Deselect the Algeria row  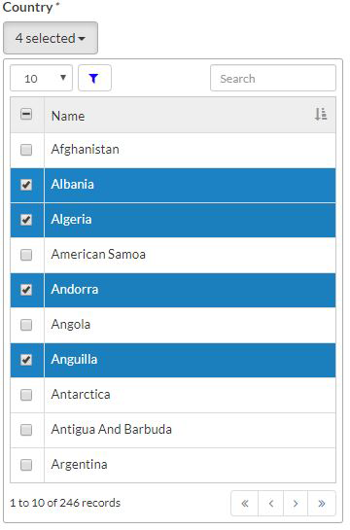click(x=173, y=220)
